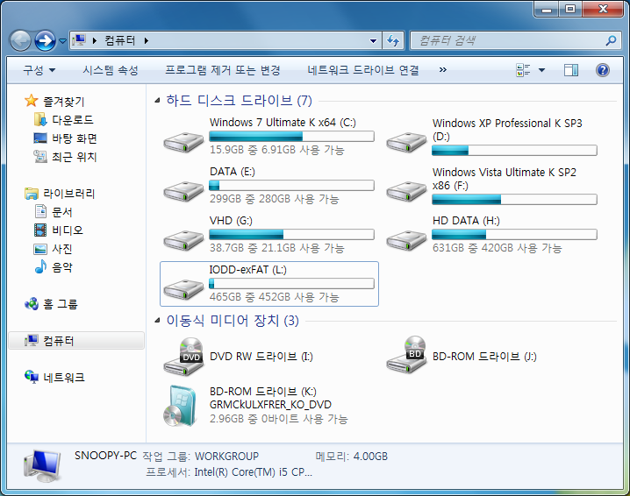Select the BD-ROM 드라이브 (J:) icon
Viewport: 630px width, 496px height.
[x=406, y=355]
